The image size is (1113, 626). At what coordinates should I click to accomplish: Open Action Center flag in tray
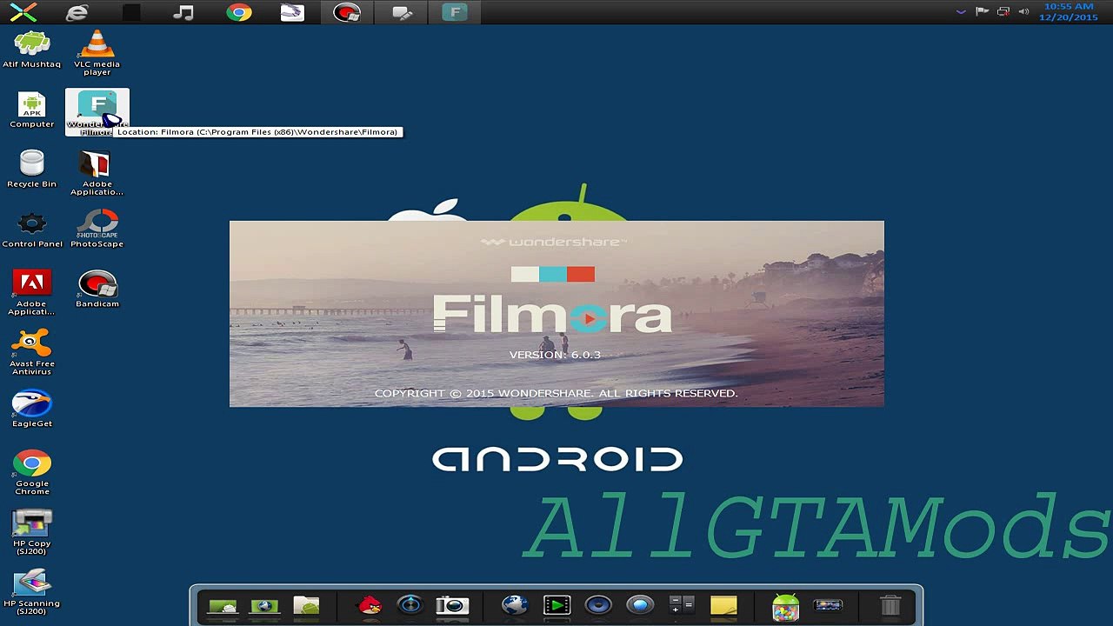coord(982,12)
